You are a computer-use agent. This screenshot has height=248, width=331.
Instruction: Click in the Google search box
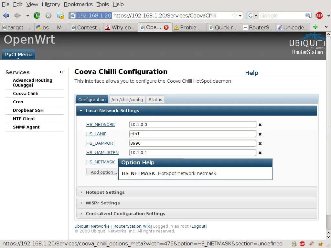tap(282, 15)
